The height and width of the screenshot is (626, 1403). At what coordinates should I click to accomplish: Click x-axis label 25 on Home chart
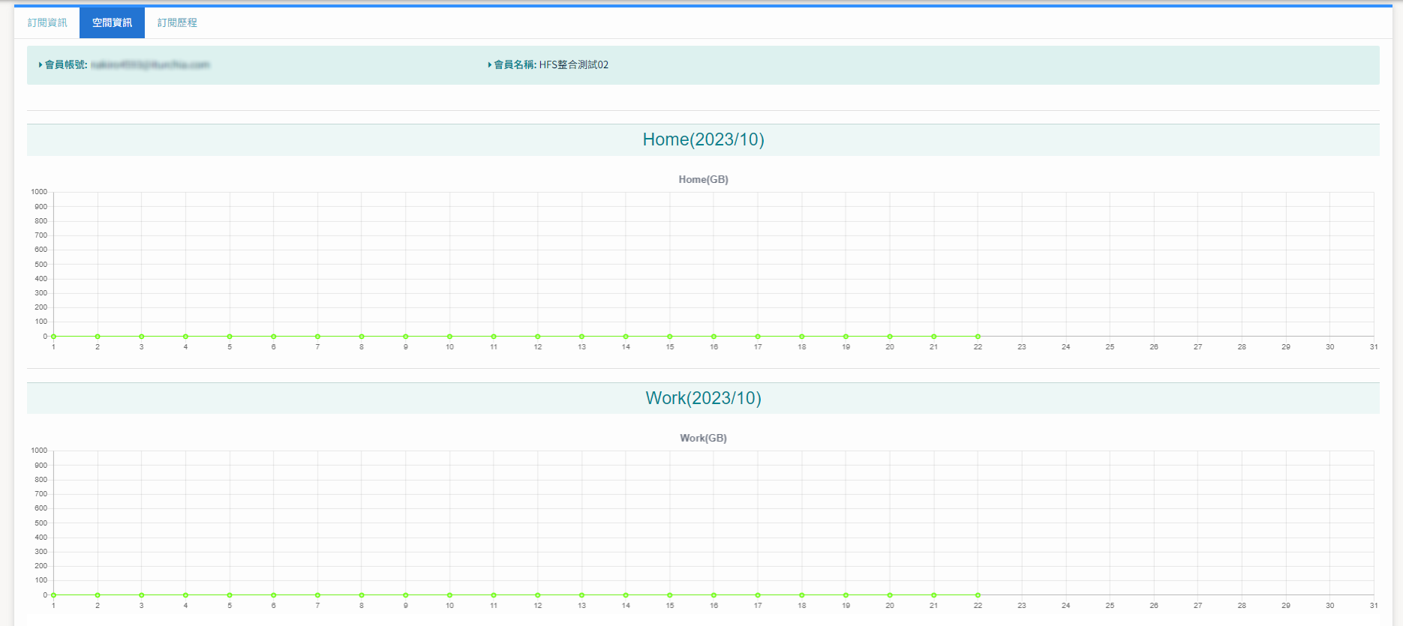[1110, 347]
